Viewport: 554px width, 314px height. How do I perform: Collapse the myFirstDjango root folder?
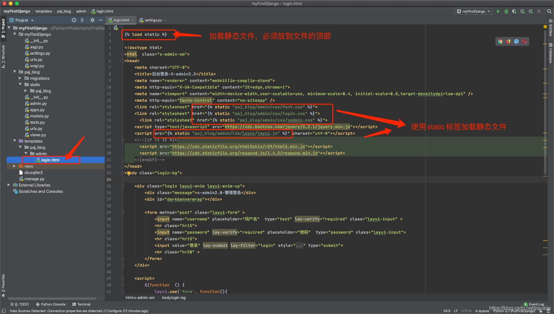(9, 28)
